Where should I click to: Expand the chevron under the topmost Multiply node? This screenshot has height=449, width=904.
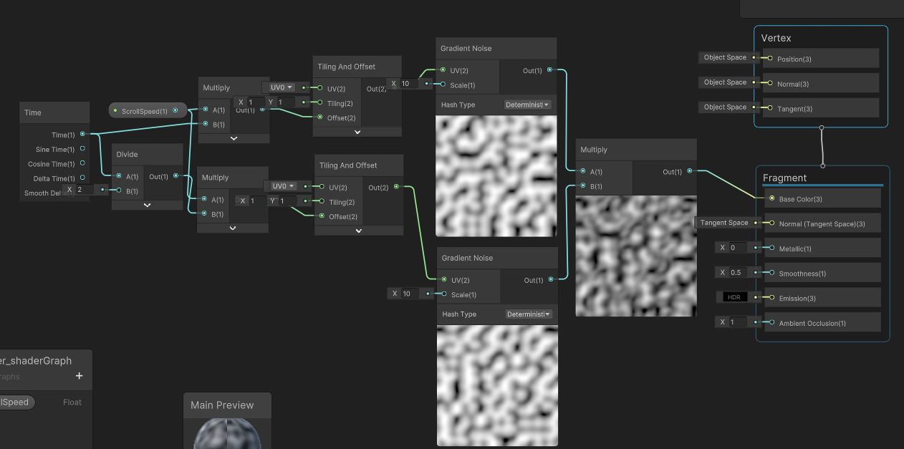(x=234, y=139)
